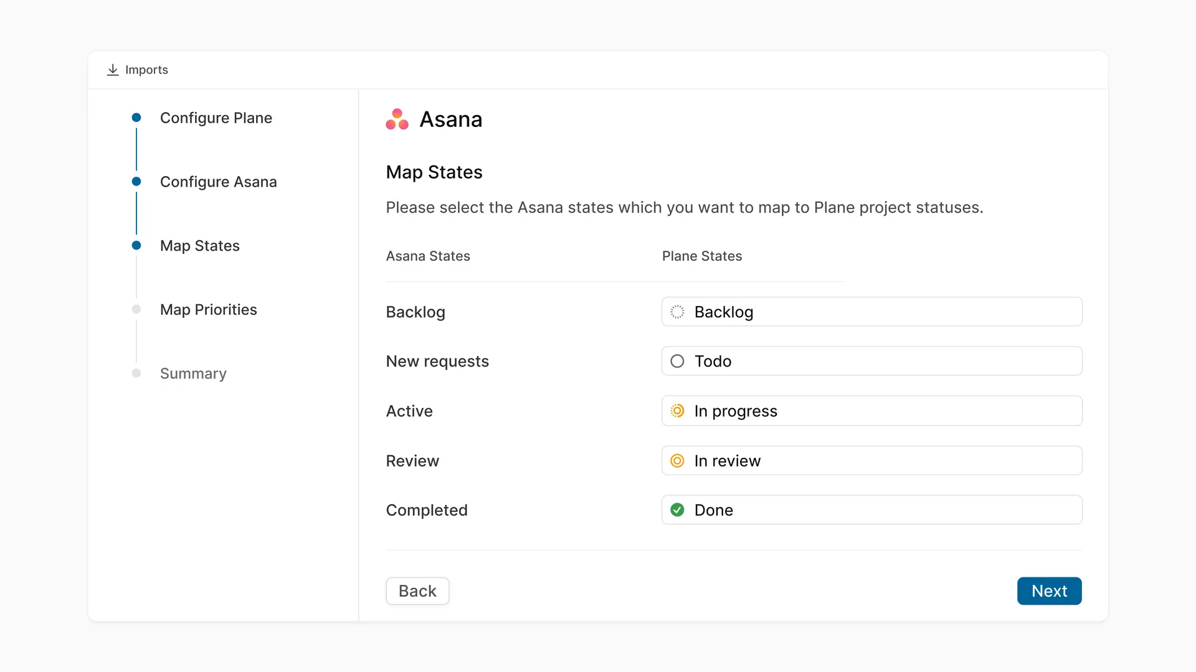Image resolution: width=1196 pixels, height=672 pixels.
Task: Select the Map Priorities step label
Action: coord(209,309)
